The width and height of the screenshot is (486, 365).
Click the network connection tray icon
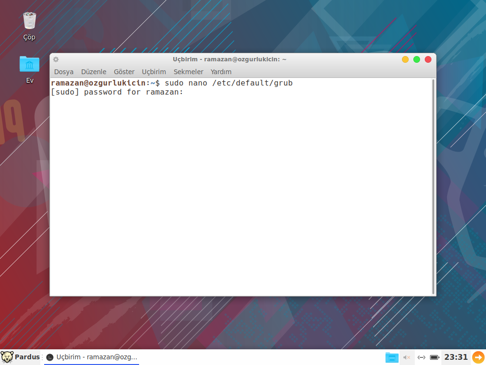click(421, 357)
